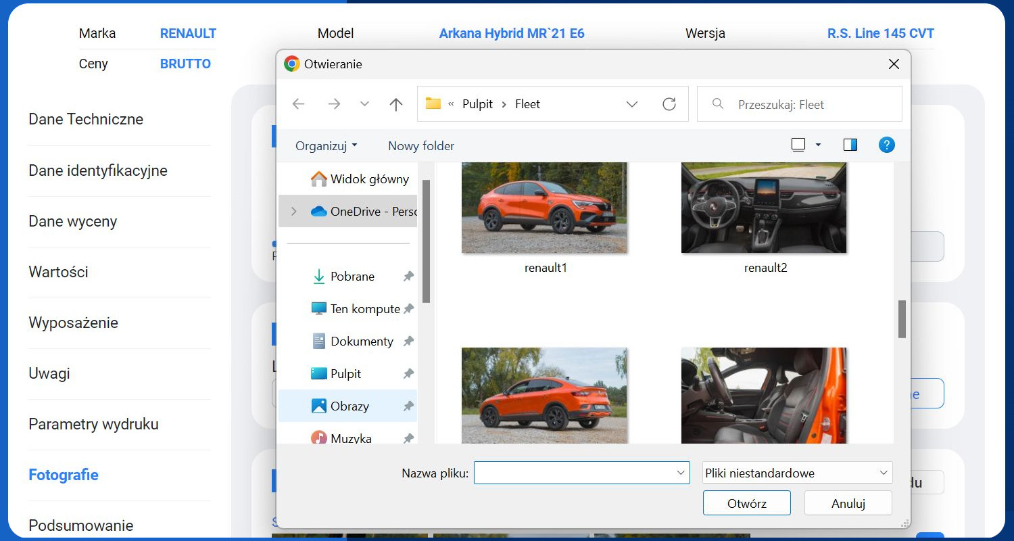
Task: Click the Nazwa pliku input field
Action: (x=575, y=473)
